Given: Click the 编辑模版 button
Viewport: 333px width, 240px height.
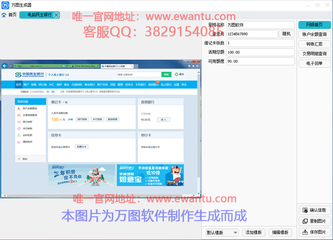Looking at the screenshot, I should coord(280,233).
